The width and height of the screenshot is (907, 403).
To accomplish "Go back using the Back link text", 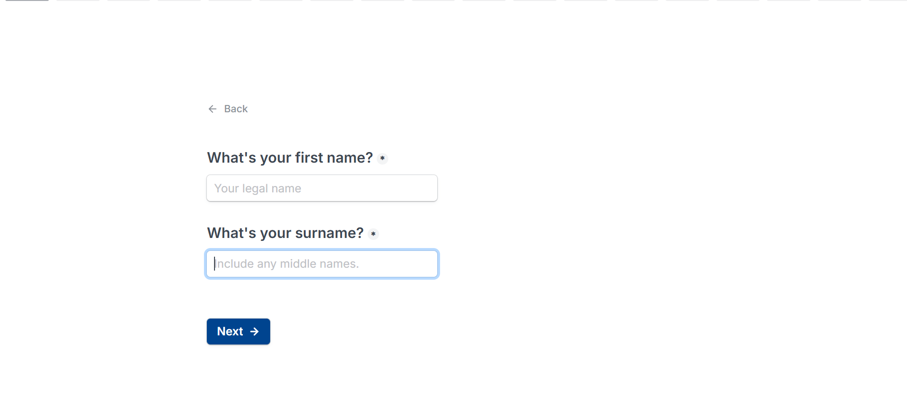I will coord(236,109).
